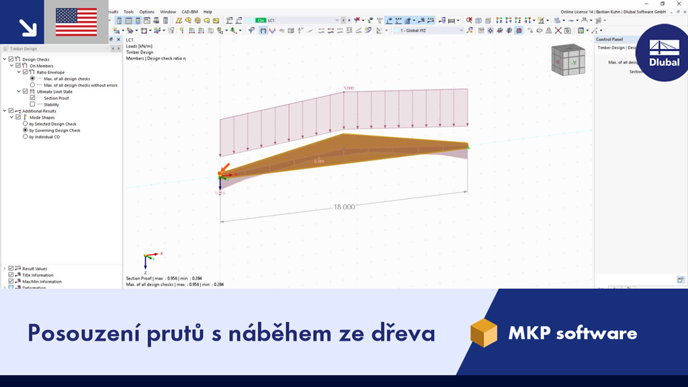Uncheck the On Members checkbox

[x=18, y=65]
